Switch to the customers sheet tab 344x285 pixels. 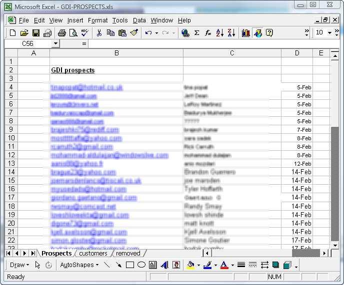point(93,254)
